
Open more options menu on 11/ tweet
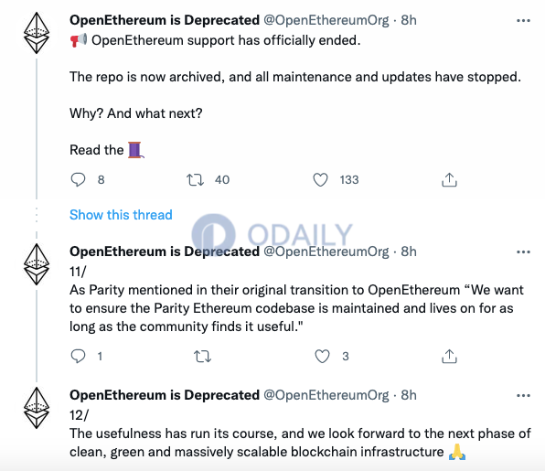523,252
